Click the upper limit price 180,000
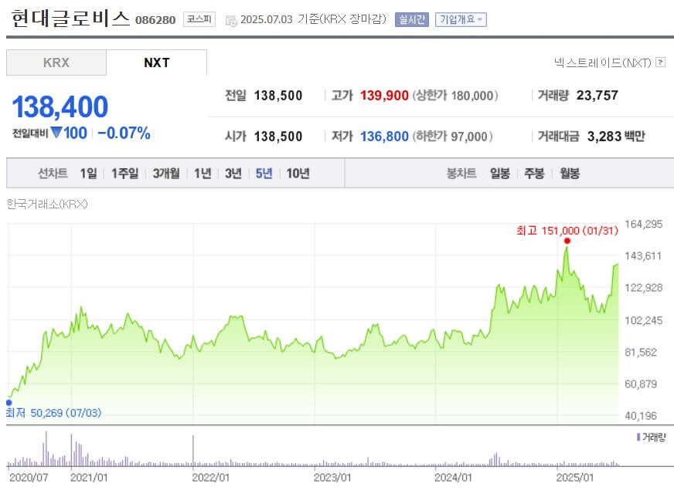This screenshot has width=674, height=490. [472, 95]
